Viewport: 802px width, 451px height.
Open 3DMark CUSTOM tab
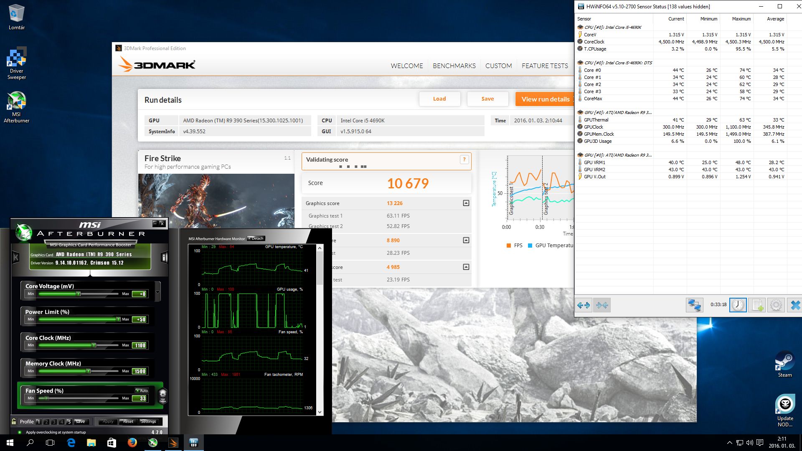point(498,66)
